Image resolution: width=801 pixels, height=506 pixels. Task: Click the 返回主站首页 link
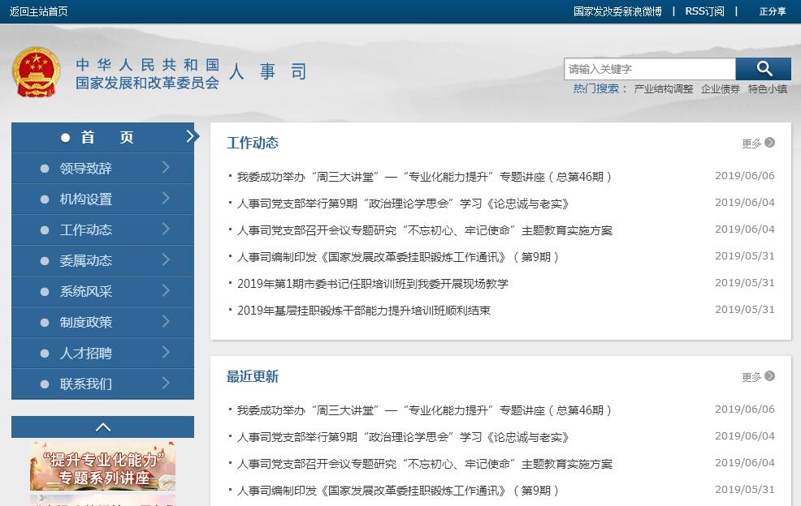tap(39, 11)
